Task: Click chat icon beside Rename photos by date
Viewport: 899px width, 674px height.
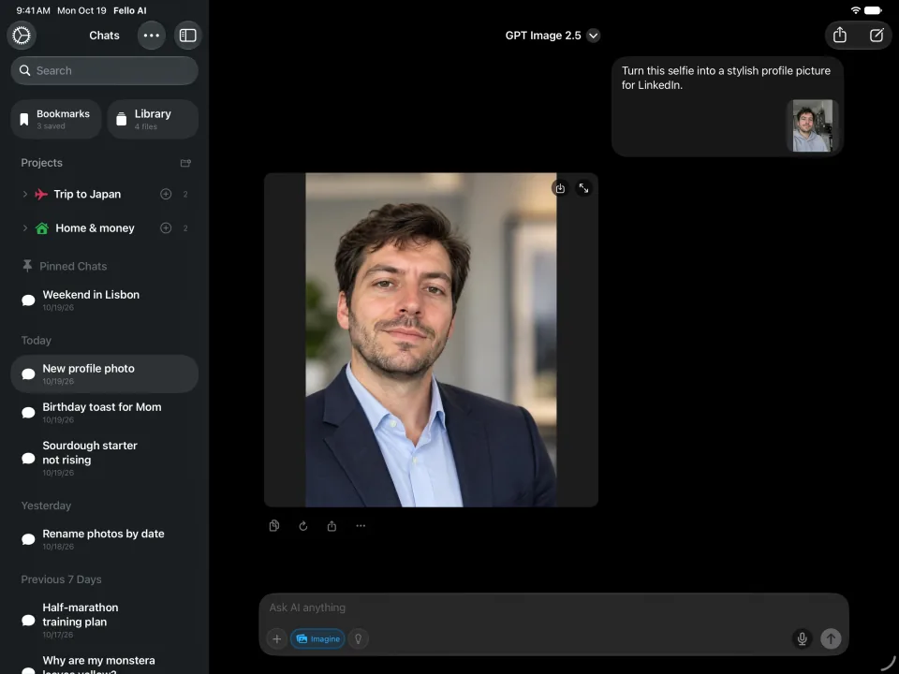Action: click(x=28, y=539)
